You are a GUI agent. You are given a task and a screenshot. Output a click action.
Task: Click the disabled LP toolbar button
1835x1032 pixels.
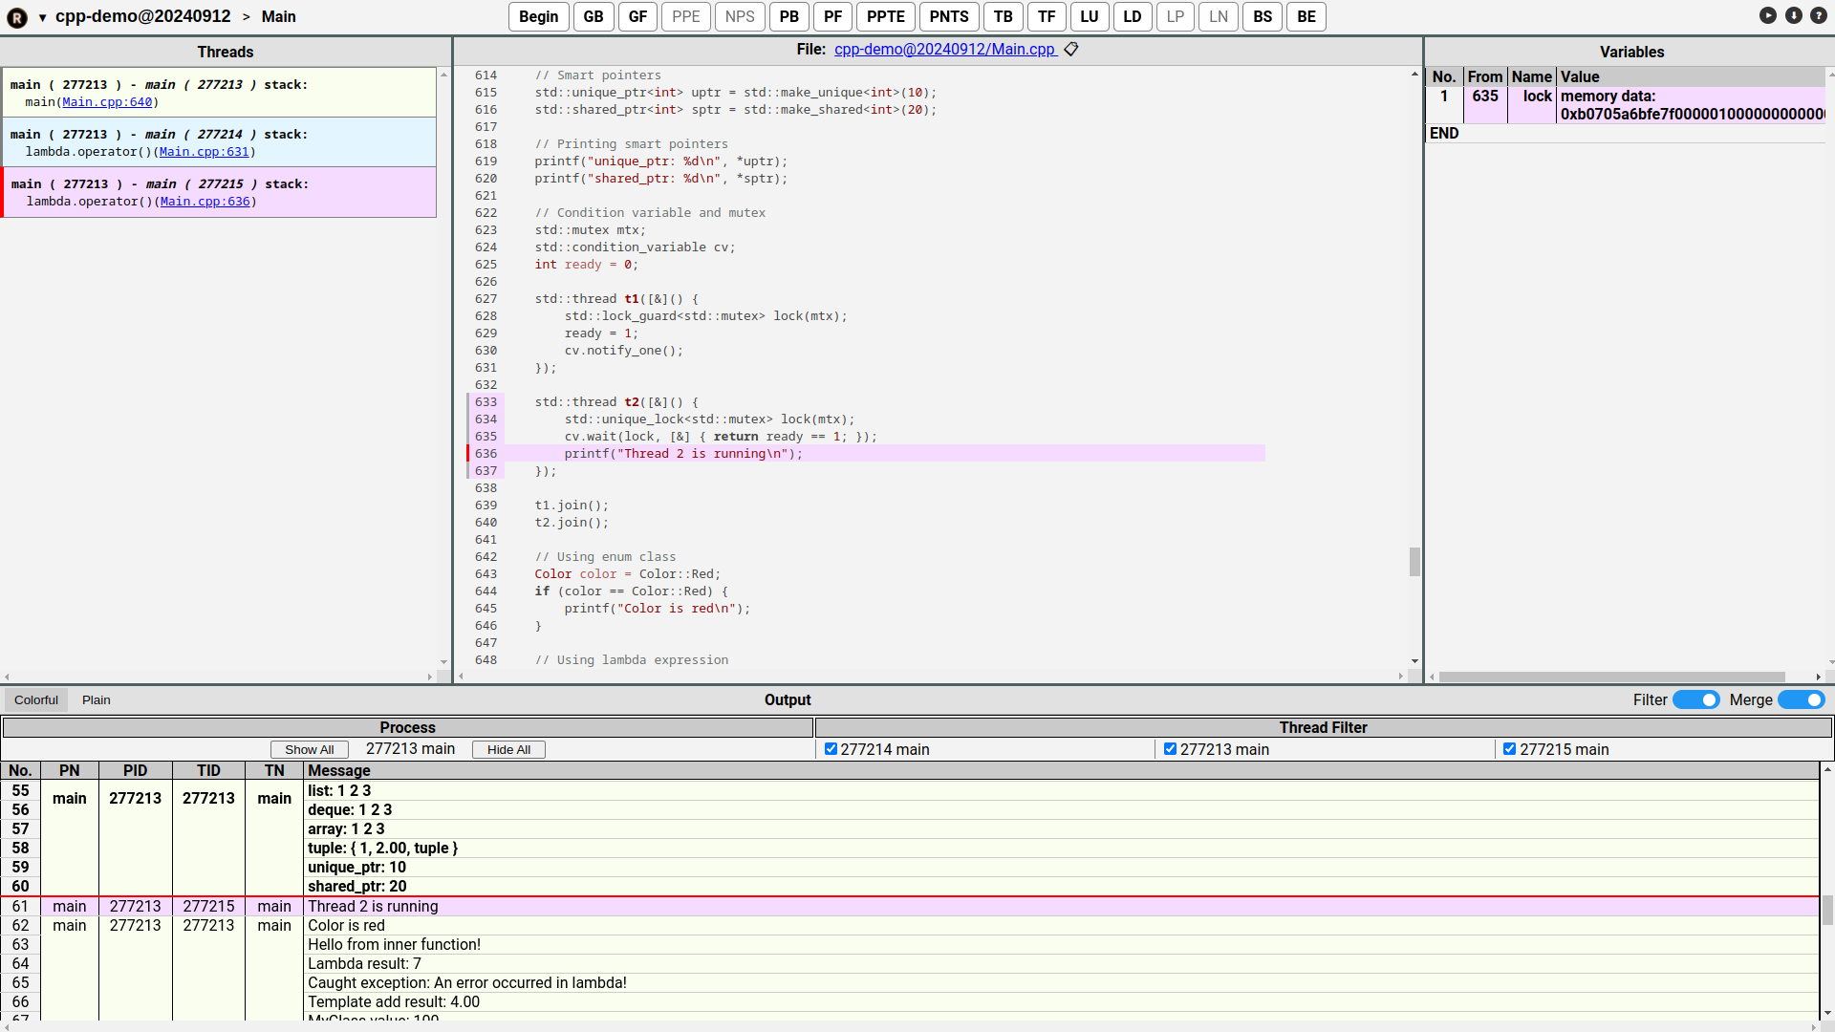pyautogui.click(x=1176, y=16)
